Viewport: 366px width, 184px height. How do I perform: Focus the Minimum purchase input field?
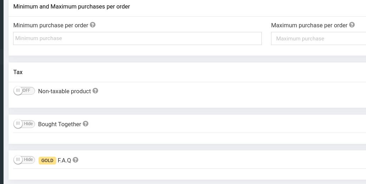[137, 38]
